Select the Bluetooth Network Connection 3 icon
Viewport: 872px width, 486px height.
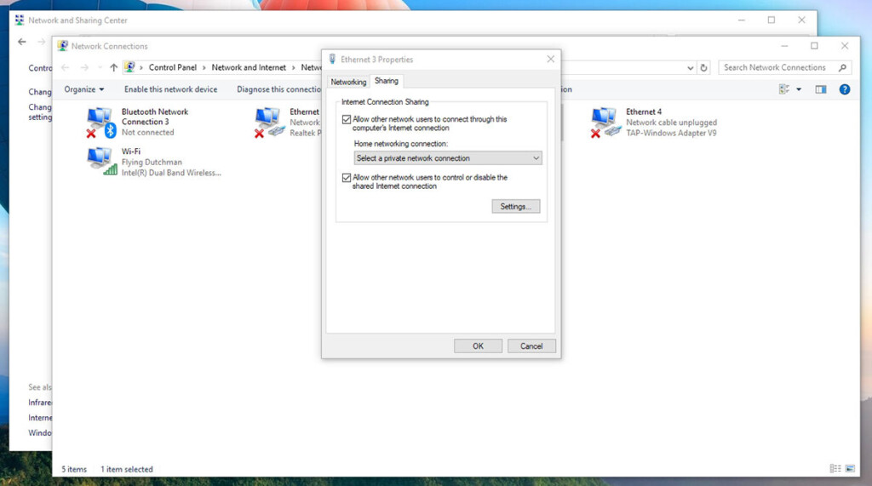point(100,123)
